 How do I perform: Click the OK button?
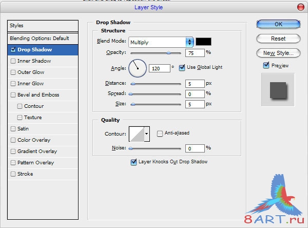(x=278, y=24)
